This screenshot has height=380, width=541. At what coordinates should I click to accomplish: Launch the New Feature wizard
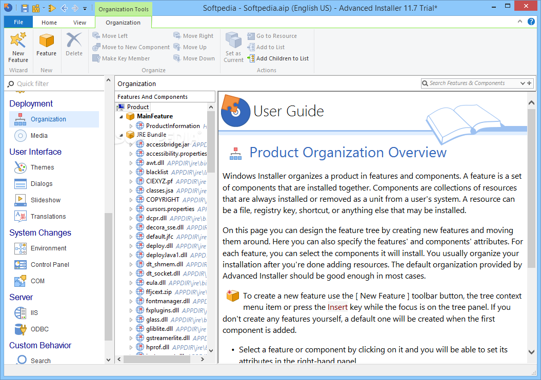point(18,47)
